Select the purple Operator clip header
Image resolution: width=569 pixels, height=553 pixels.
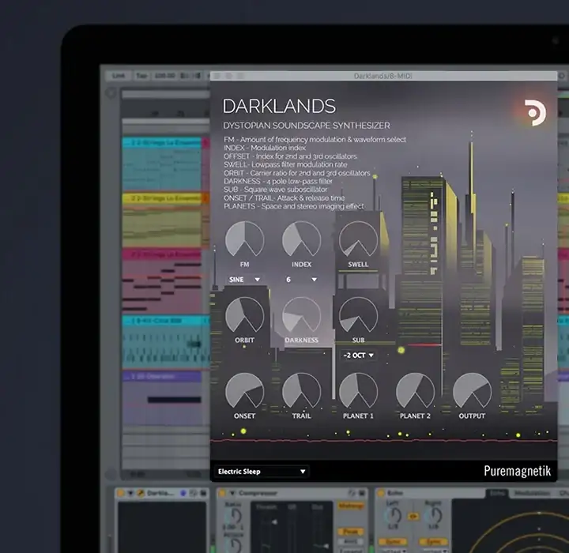[162, 377]
